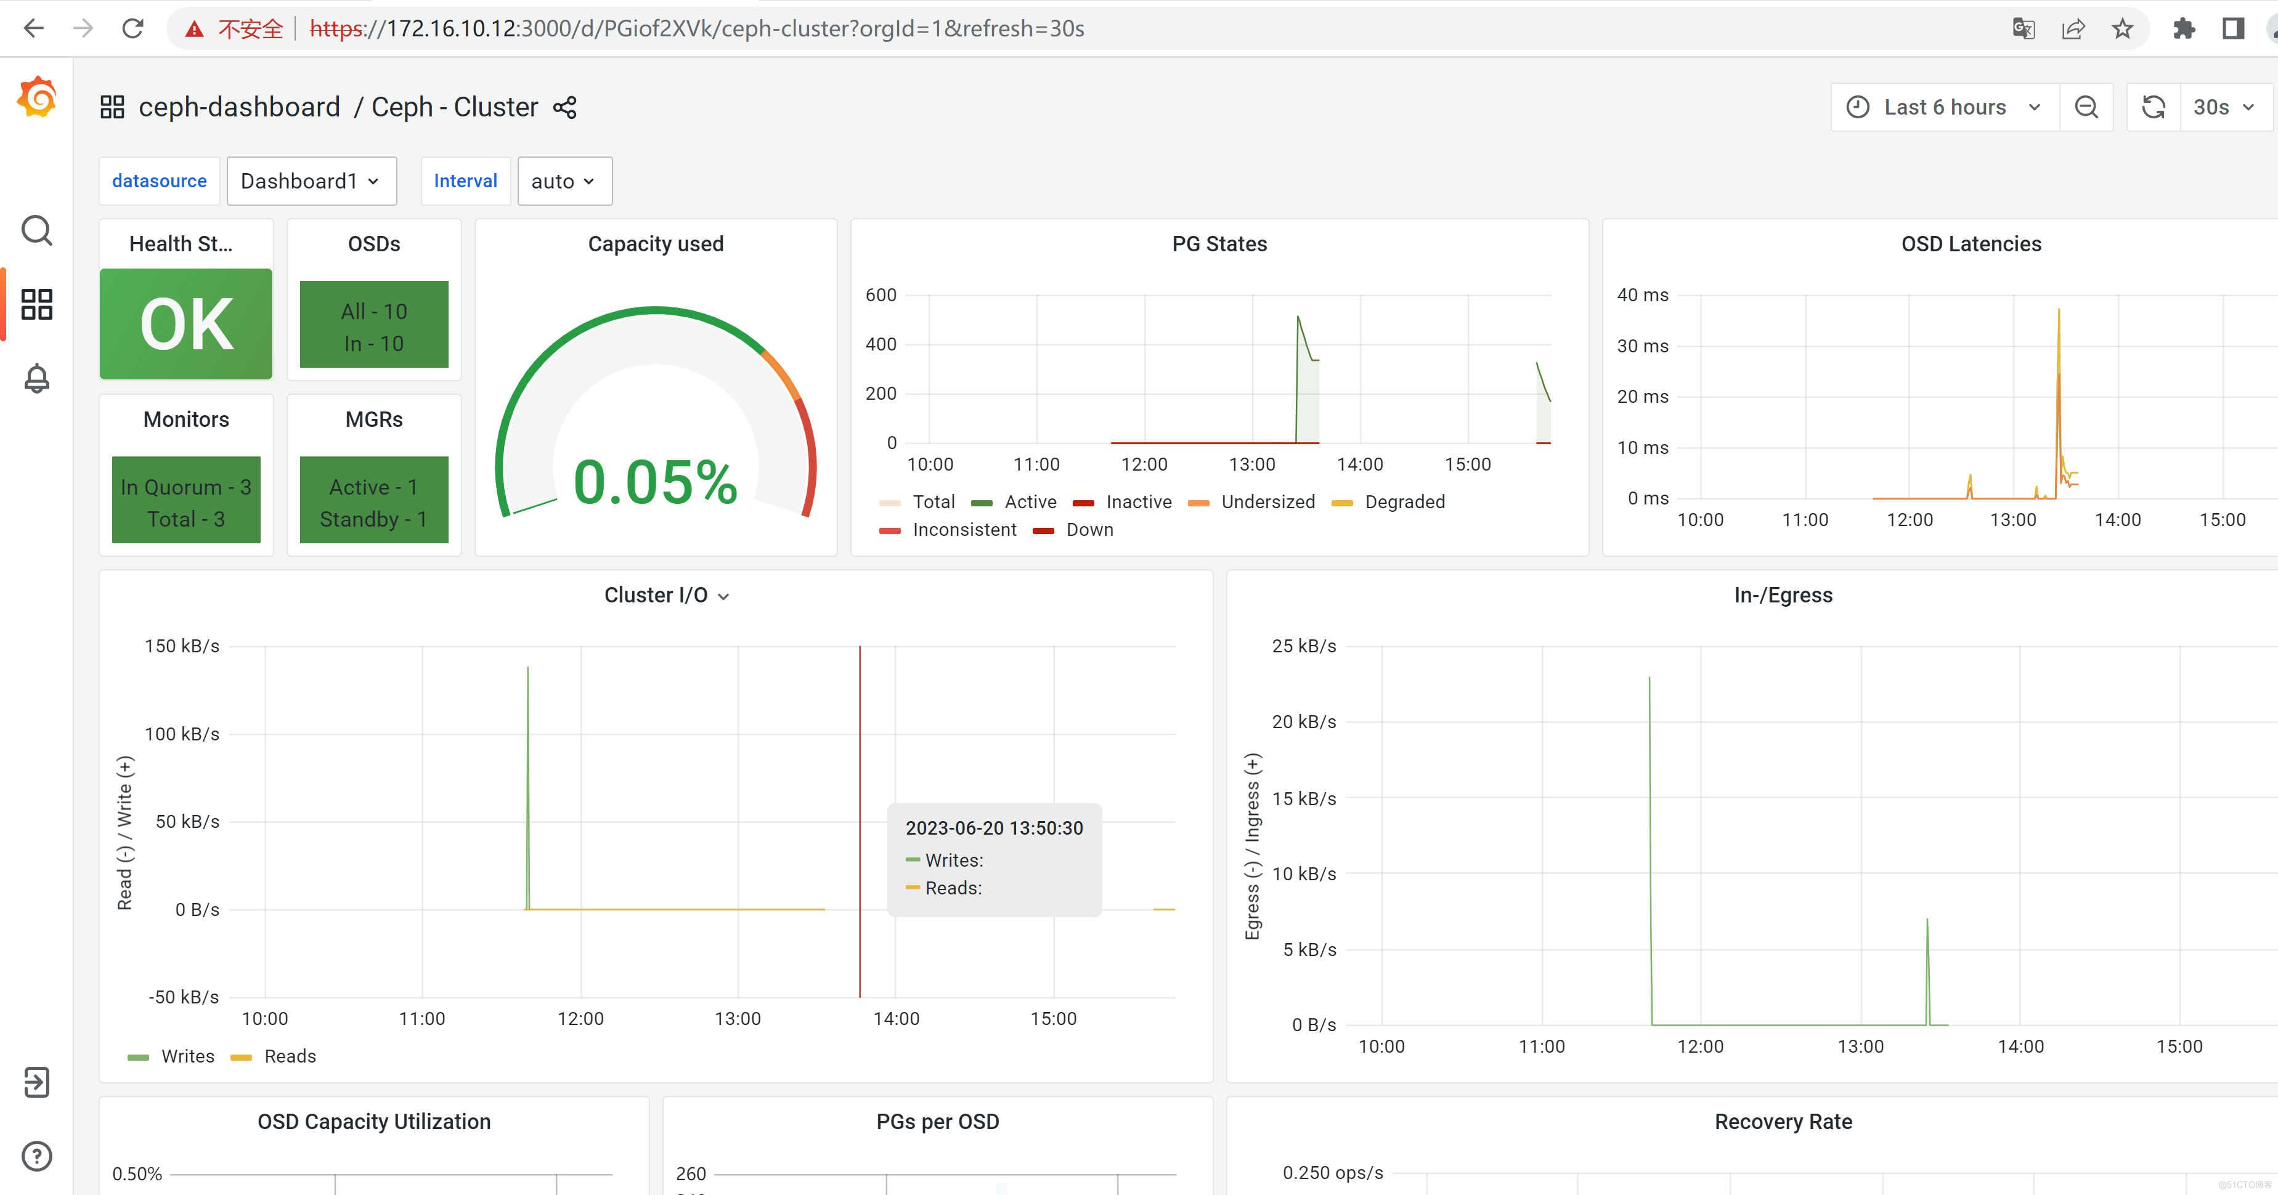This screenshot has width=2278, height=1195.
Task: Click the PGs per OSD panel title
Action: click(x=937, y=1120)
